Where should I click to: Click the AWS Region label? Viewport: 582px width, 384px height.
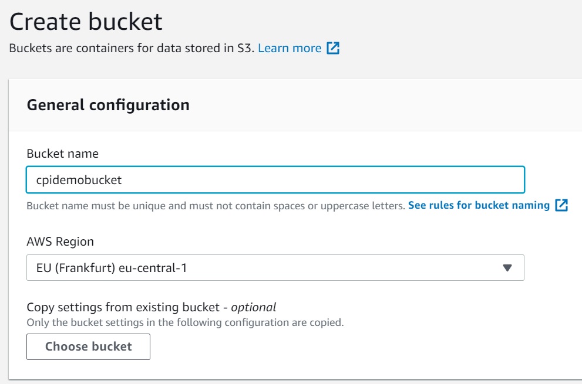point(60,242)
